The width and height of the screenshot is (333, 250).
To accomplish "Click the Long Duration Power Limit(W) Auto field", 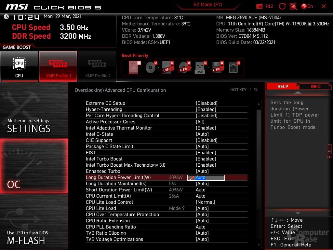I will (206, 177).
